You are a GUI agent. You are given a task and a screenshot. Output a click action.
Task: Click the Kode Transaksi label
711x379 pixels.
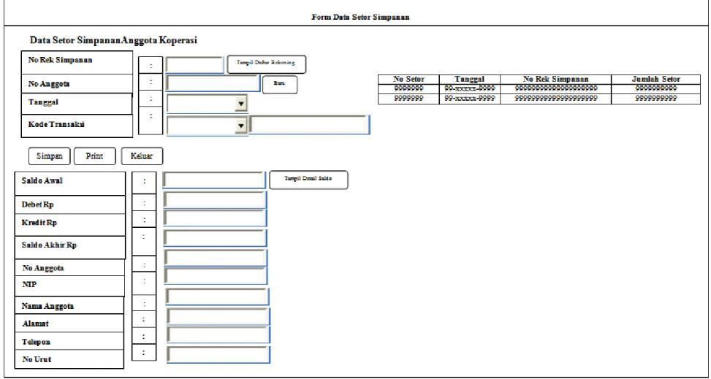[x=56, y=125]
